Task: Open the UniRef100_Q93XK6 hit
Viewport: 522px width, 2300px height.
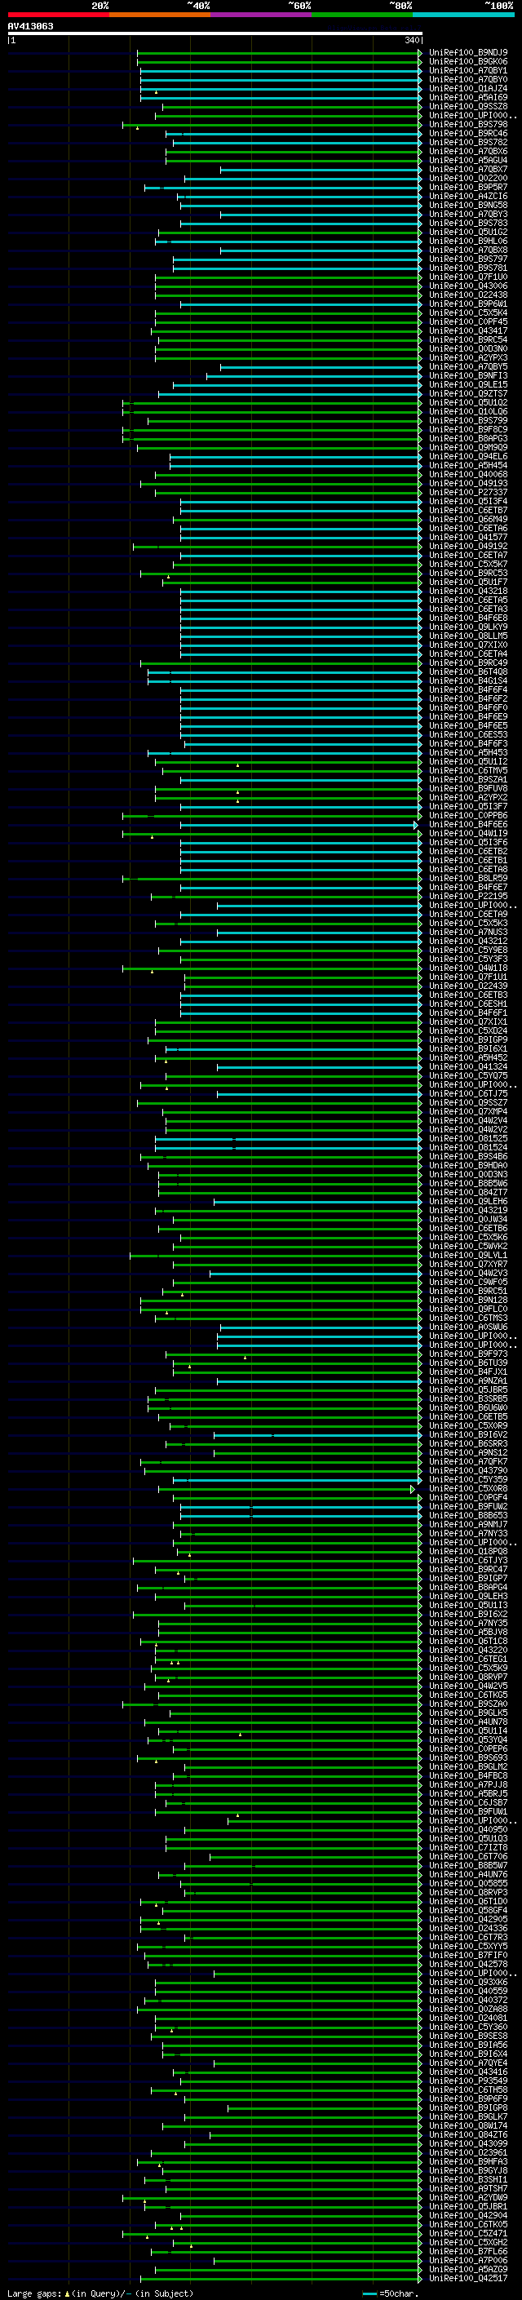Action: [x=467, y=1981]
